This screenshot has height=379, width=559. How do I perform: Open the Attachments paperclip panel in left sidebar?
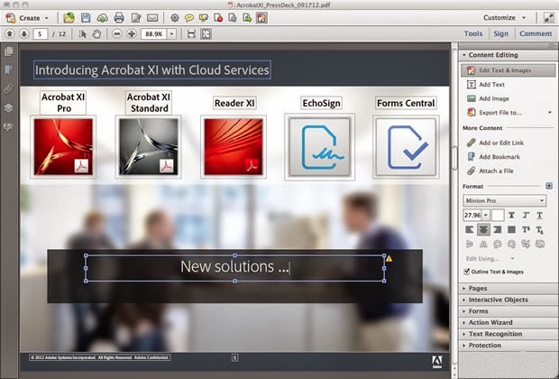click(x=9, y=88)
